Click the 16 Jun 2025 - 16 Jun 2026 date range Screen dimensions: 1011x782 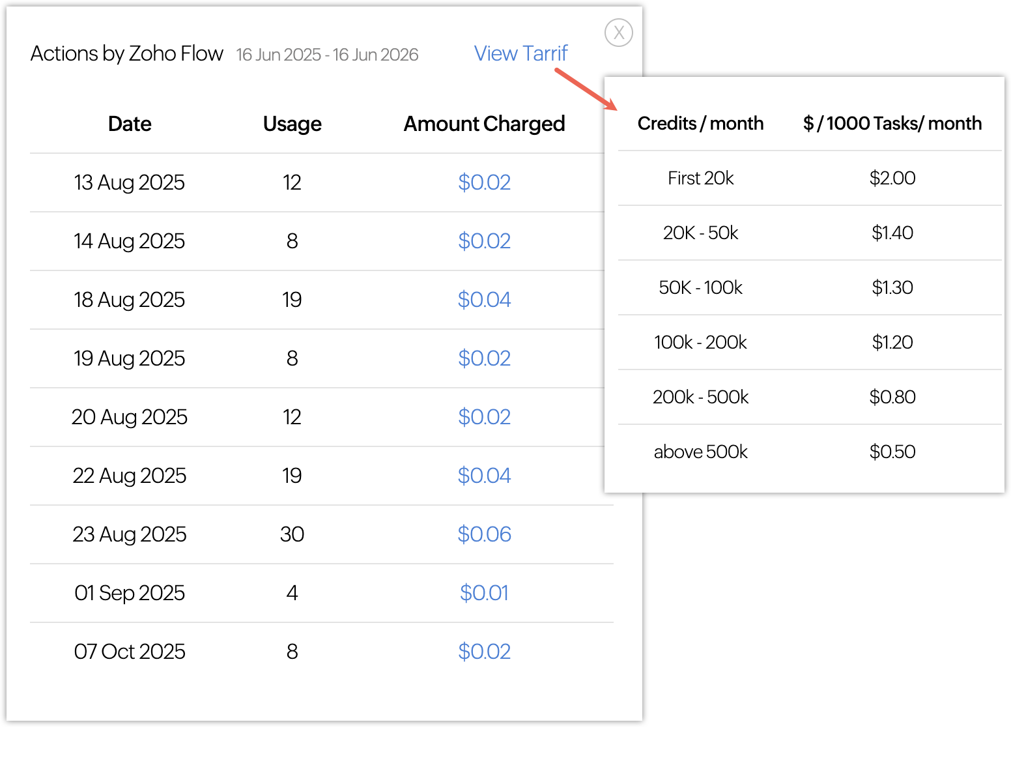327,55
